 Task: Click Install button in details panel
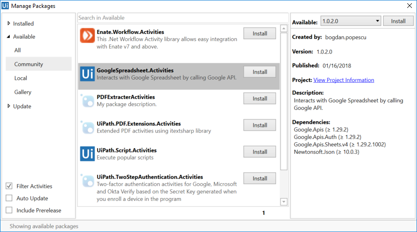point(398,21)
